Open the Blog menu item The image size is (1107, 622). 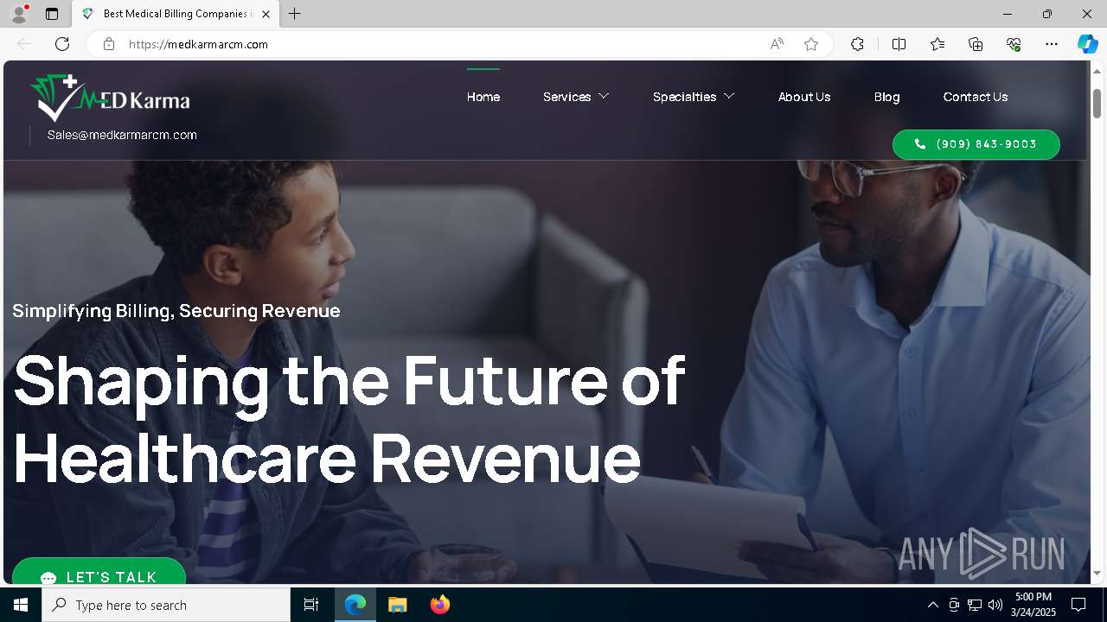click(x=886, y=97)
